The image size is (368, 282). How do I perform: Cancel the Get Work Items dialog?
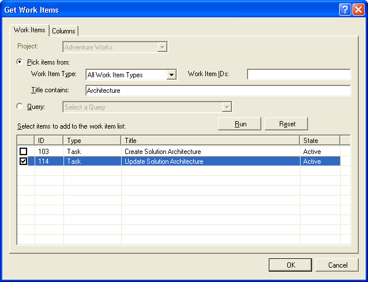(337, 265)
